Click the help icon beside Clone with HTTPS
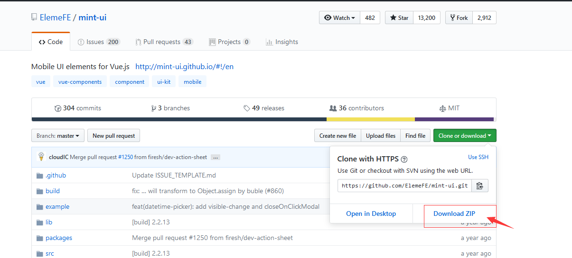 point(404,160)
